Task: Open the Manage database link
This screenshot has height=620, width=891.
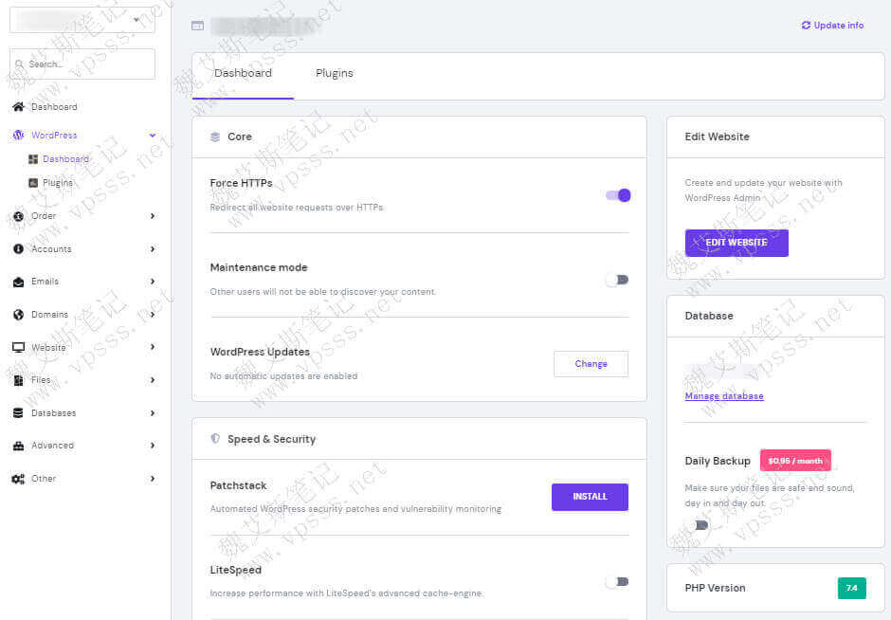Action: (724, 396)
